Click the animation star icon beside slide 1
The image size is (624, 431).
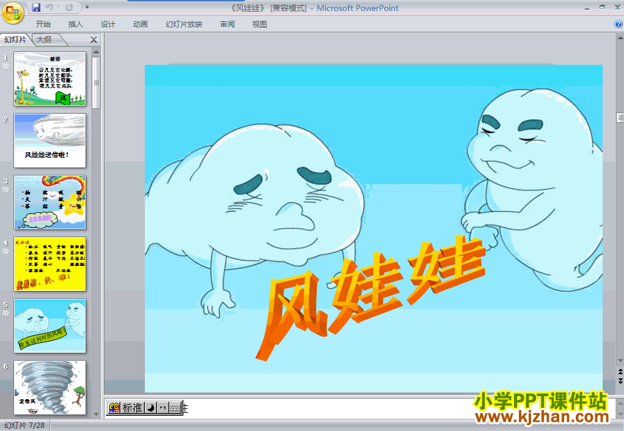point(6,65)
